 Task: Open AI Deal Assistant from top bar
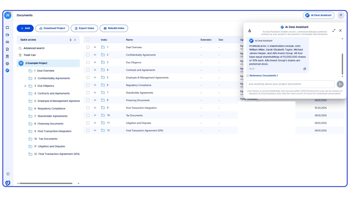pyautogui.click(x=319, y=15)
